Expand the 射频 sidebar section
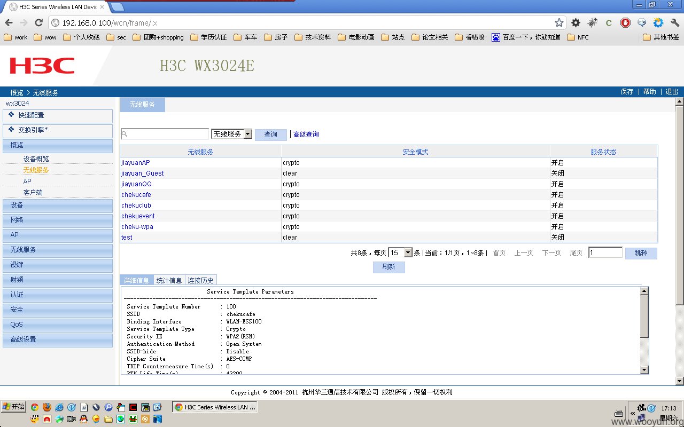Image resolution: width=684 pixels, height=427 pixels. (x=58, y=280)
